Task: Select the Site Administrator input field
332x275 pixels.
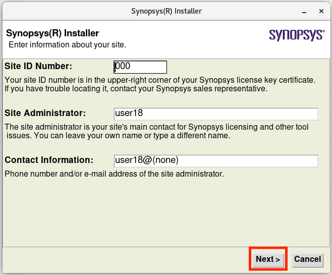Action: pos(216,114)
